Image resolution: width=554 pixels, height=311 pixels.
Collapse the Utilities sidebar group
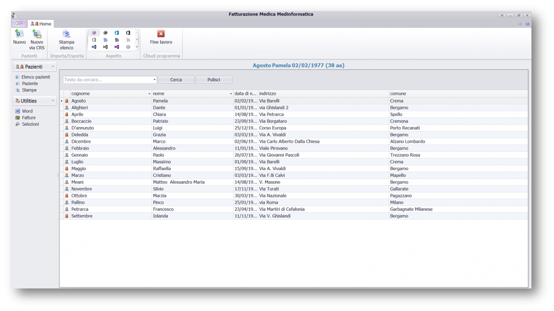[53, 101]
